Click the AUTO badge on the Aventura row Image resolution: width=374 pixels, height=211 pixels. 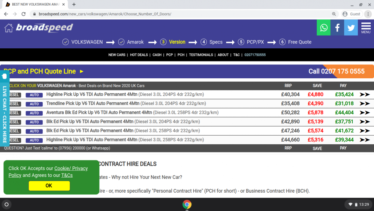(x=34, y=113)
